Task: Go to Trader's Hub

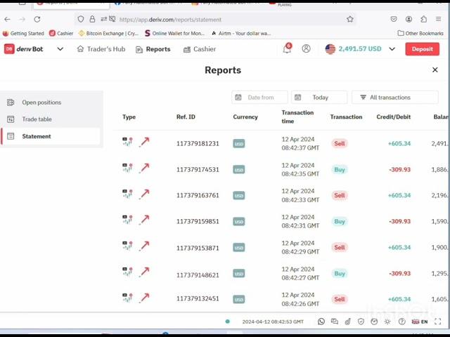Action: (x=101, y=49)
